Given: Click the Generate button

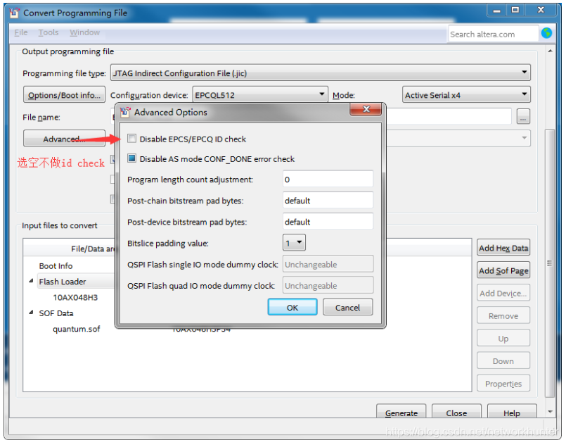Looking at the screenshot, I should 401,413.
